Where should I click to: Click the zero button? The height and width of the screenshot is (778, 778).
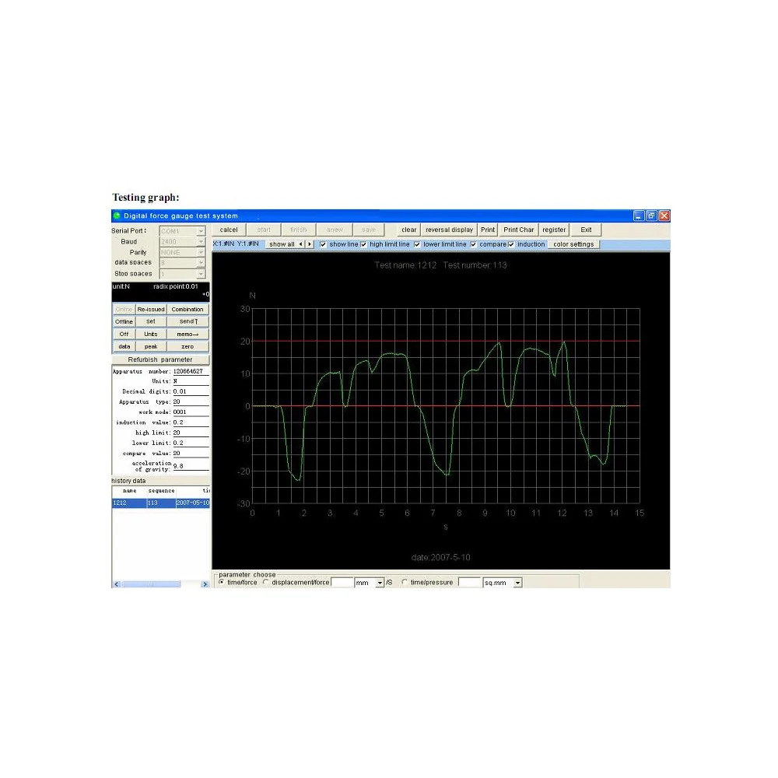tap(187, 346)
